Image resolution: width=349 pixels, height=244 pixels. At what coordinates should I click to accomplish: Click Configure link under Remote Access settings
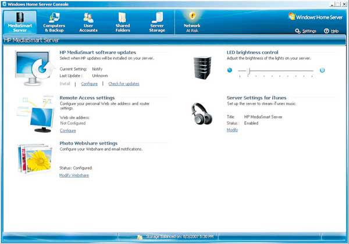(68, 131)
